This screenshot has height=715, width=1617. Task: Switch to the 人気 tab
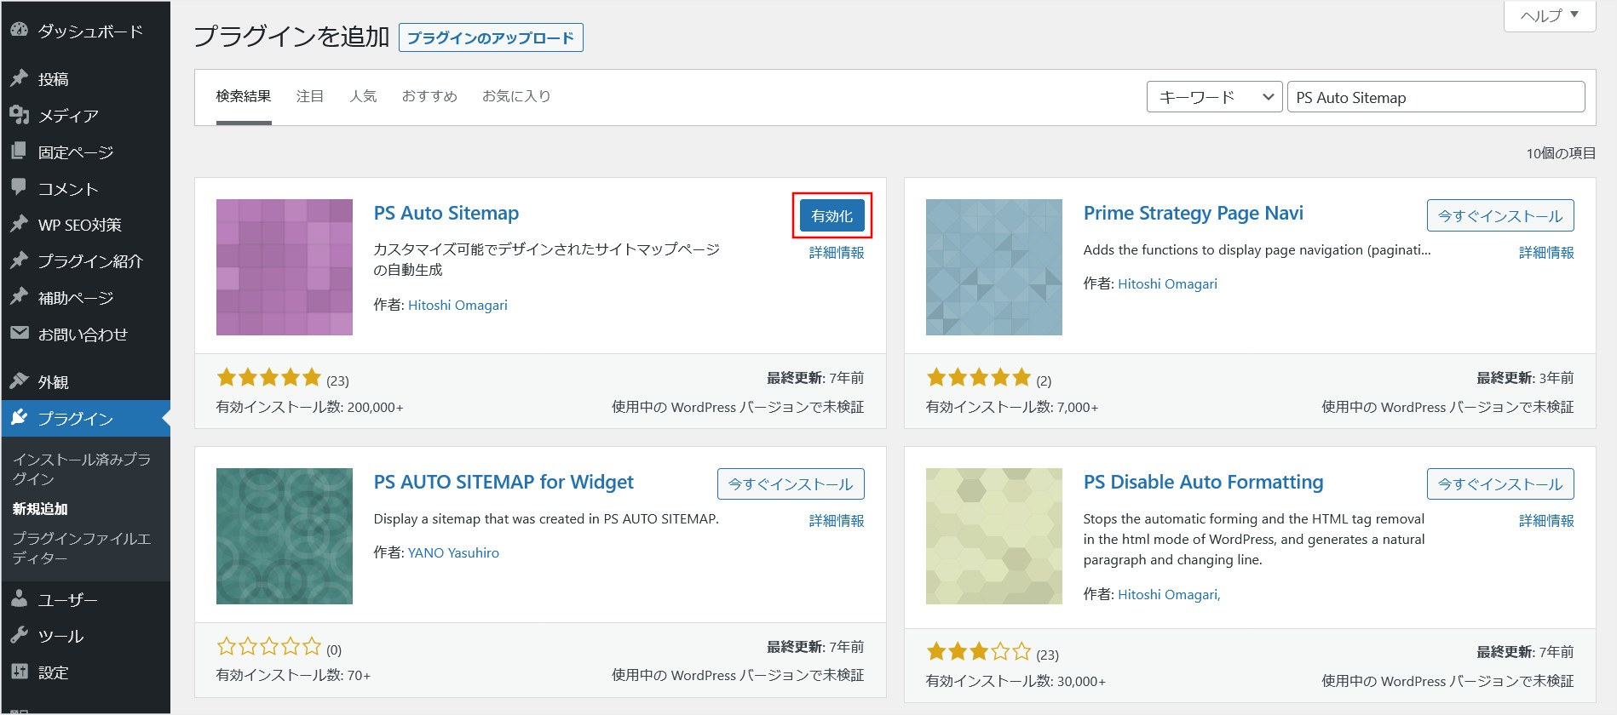click(363, 96)
